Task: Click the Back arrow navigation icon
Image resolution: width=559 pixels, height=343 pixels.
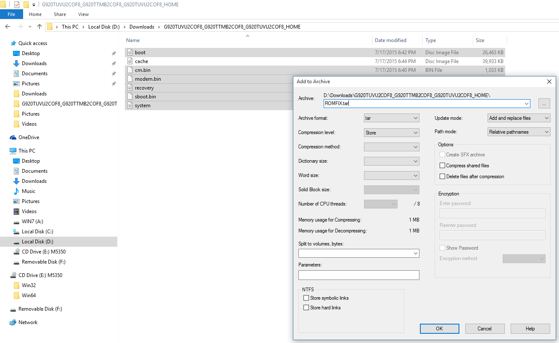Action: pos(8,26)
